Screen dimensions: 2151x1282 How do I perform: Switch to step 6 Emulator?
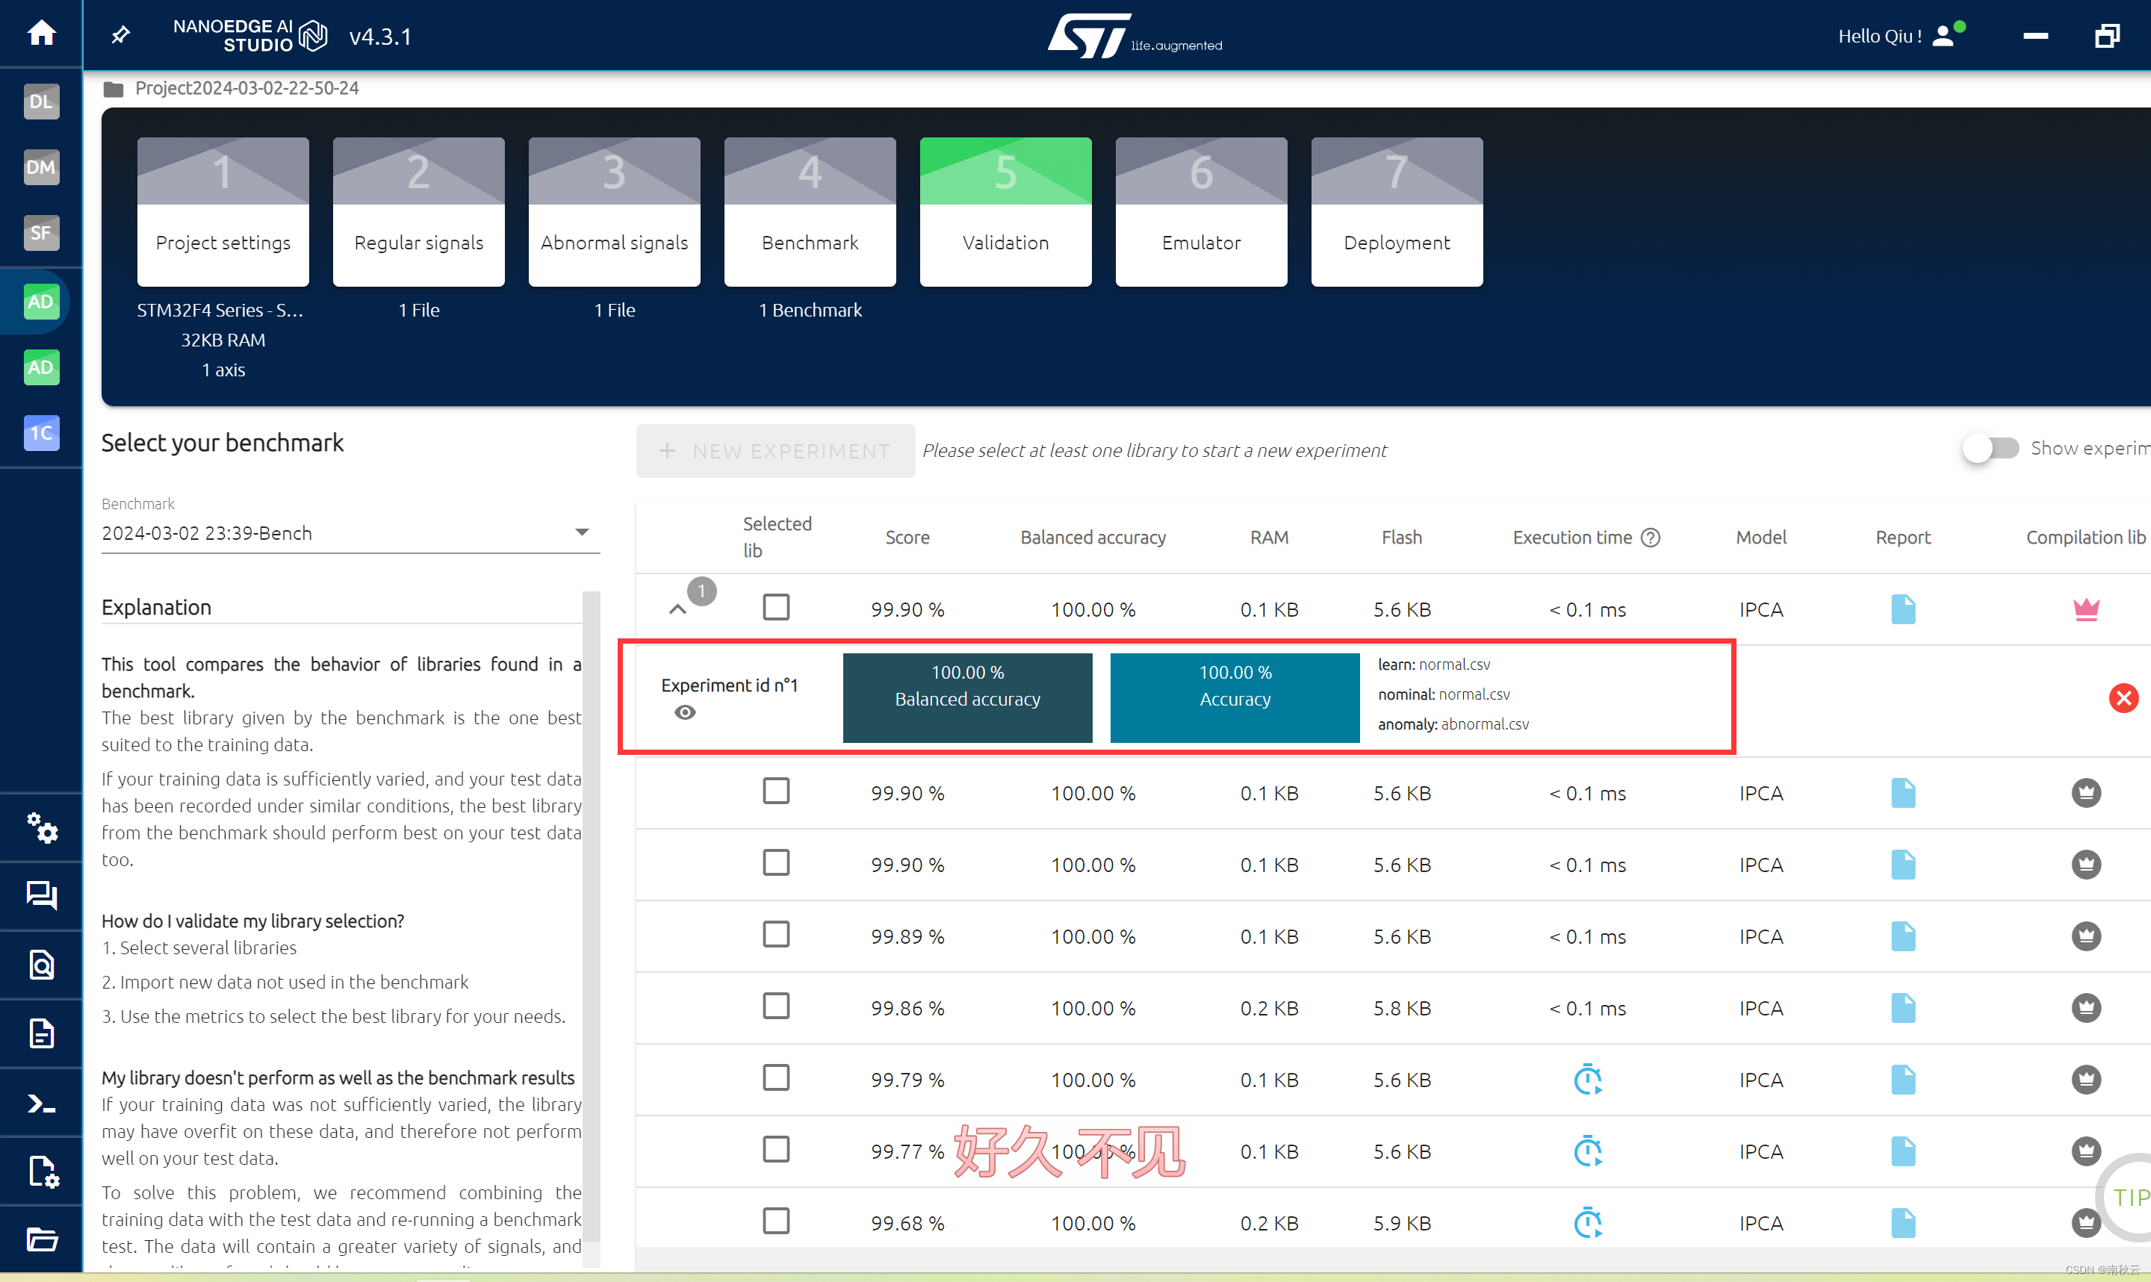point(1200,211)
